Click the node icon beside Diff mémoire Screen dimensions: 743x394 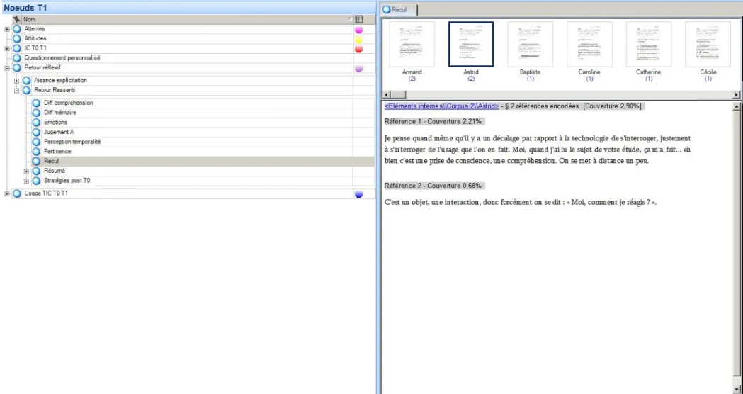coord(36,113)
